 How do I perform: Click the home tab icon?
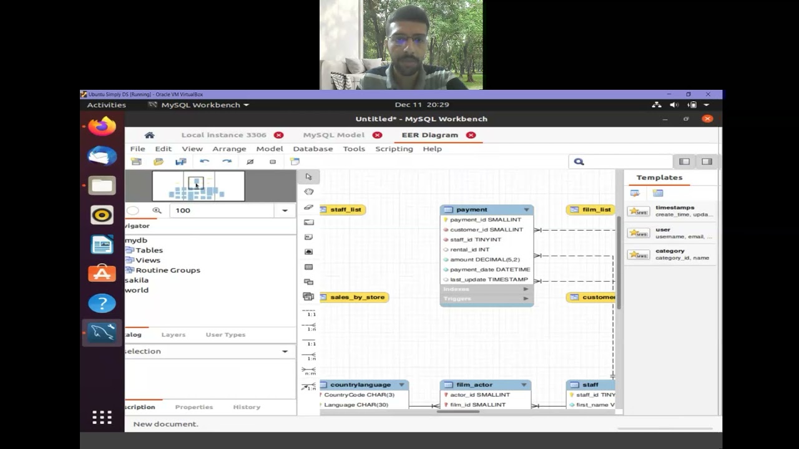click(x=149, y=135)
